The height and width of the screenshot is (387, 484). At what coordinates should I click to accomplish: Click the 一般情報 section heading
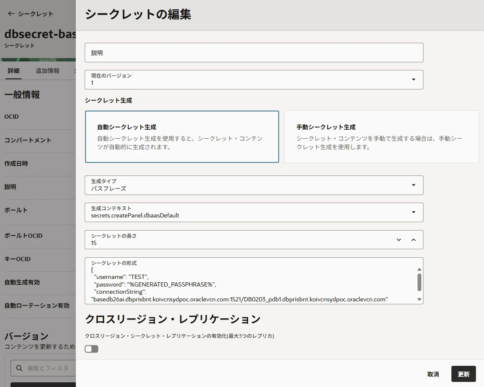pos(22,95)
